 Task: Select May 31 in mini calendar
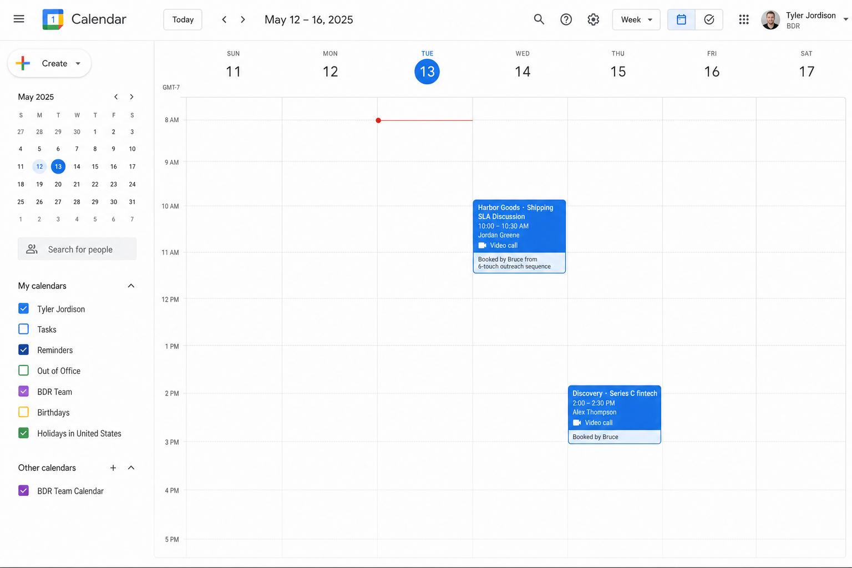(132, 202)
